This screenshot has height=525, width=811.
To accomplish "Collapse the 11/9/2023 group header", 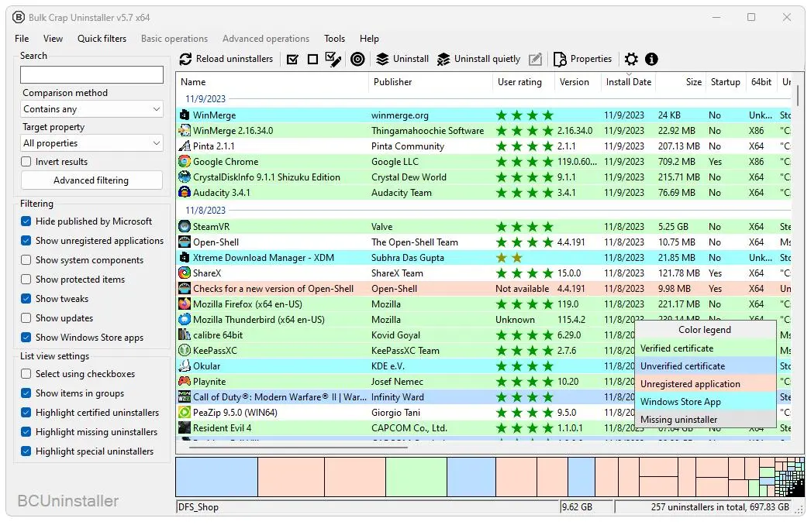I will (x=205, y=98).
